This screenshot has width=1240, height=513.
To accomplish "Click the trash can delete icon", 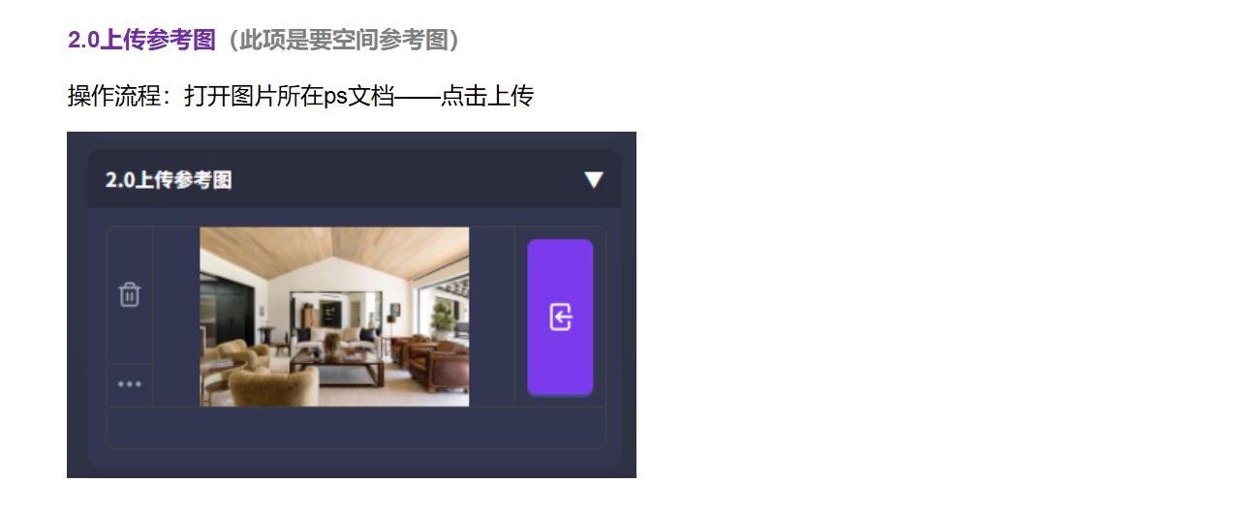I will [x=130, y=294].
